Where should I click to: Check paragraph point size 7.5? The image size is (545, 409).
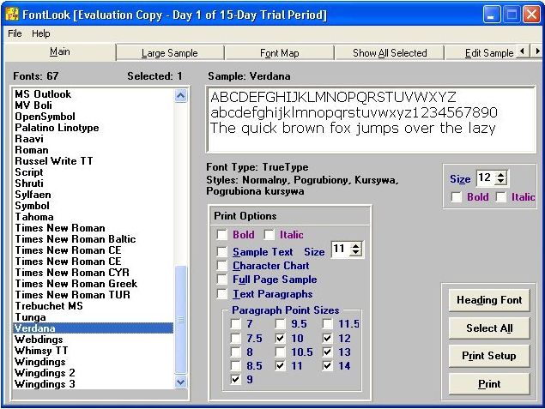point(235,338)
